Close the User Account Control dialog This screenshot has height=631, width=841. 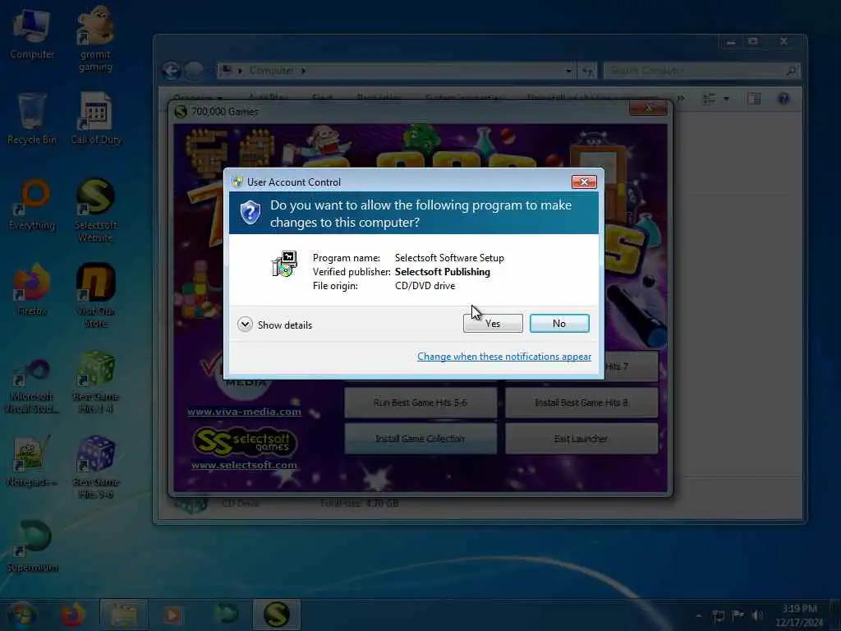[x=584, y=182]
